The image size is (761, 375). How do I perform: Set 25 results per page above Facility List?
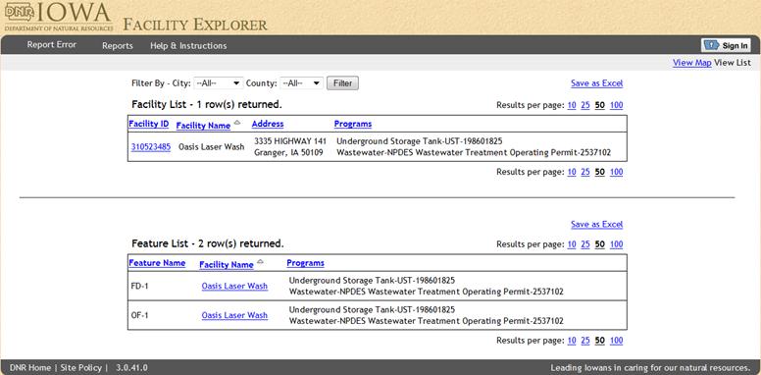[585, 105]
